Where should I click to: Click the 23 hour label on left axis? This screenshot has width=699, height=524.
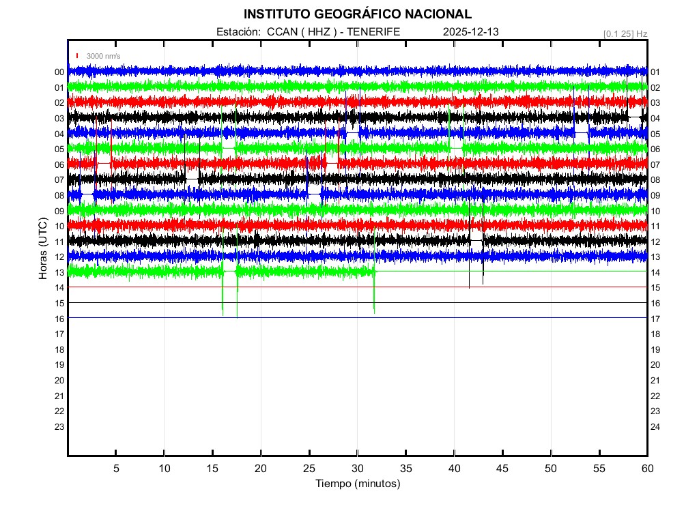[x=59, y=427]
